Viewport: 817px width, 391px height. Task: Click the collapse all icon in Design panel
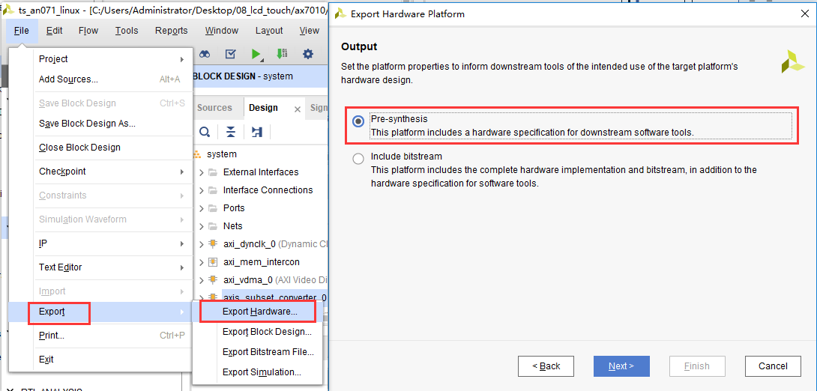point(231,132)
